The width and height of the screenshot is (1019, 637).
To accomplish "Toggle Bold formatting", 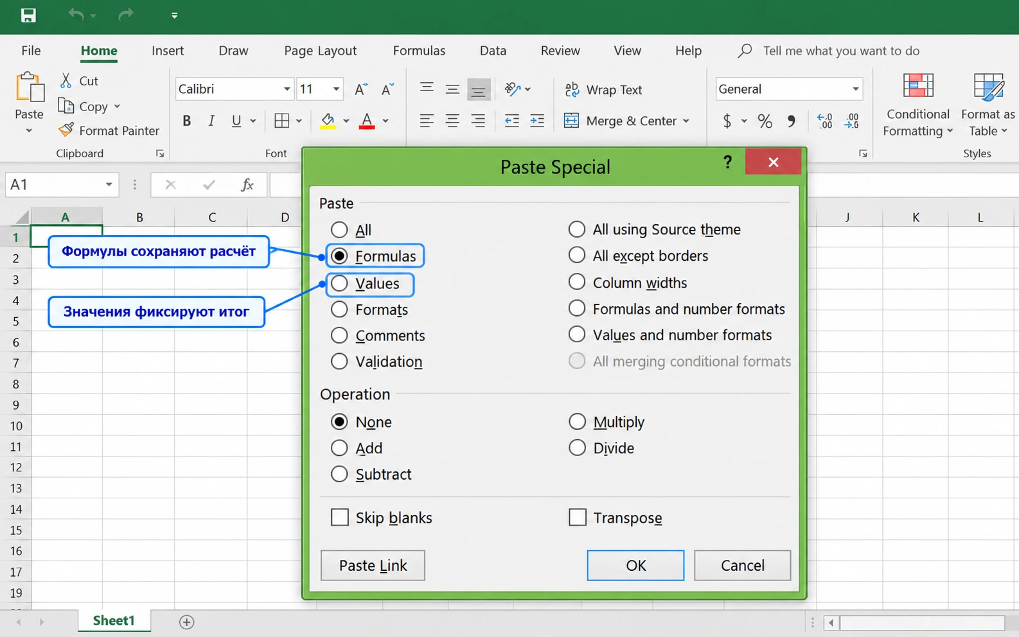I will 186,121.
